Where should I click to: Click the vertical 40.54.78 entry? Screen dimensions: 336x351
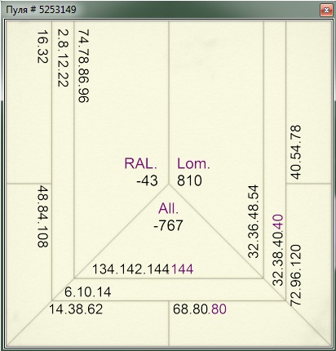tap(296, 152)
